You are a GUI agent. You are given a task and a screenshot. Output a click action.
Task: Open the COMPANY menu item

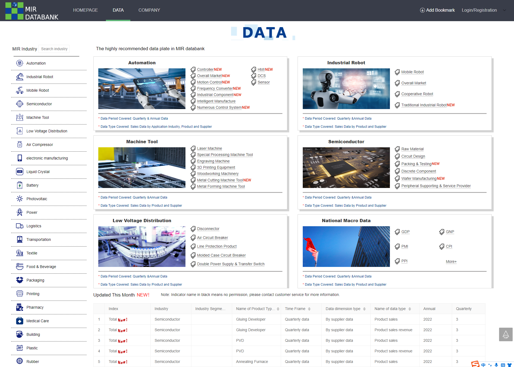point(149,10)
